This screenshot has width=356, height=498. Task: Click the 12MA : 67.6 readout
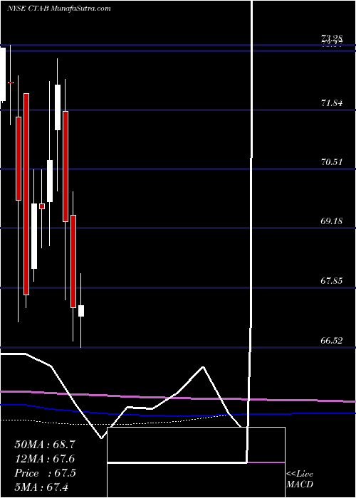click(45, 459)
